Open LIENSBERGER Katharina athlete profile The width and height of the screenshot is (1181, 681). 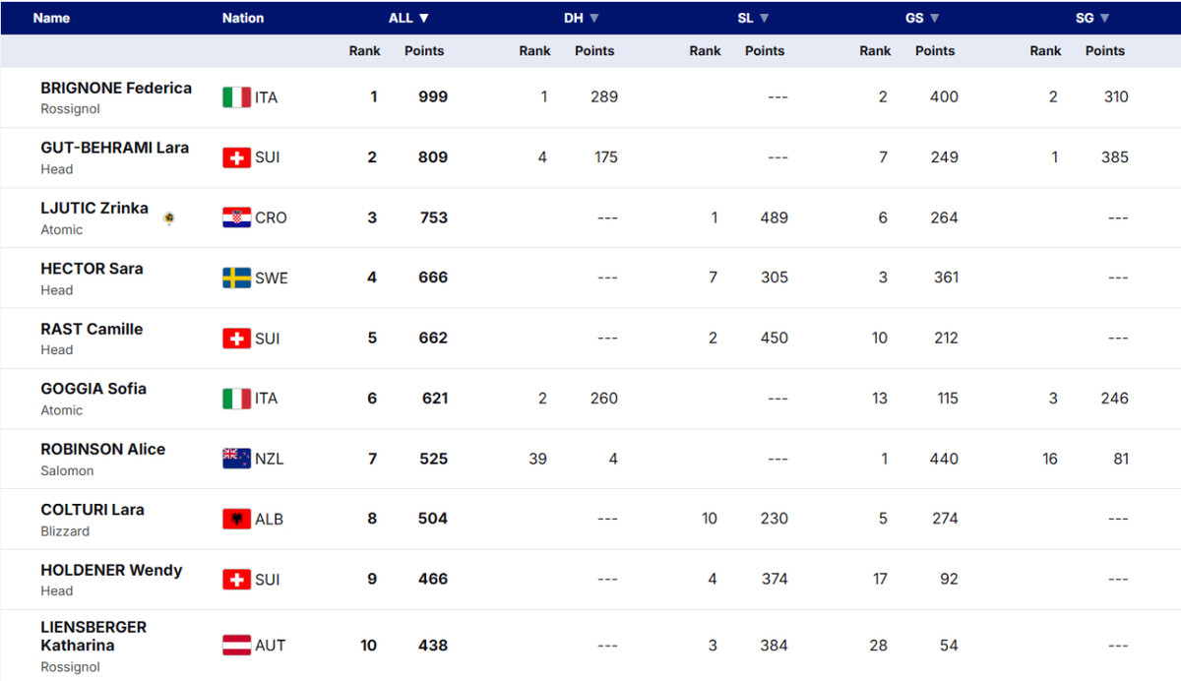click(x=93, y=636)
